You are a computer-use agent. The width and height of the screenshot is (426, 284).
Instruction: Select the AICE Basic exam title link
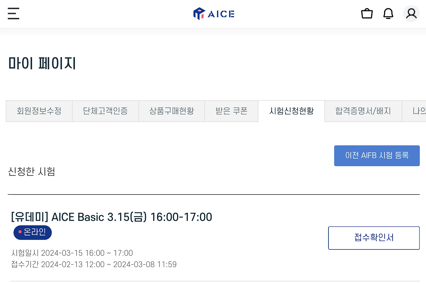tap(110, 217)
